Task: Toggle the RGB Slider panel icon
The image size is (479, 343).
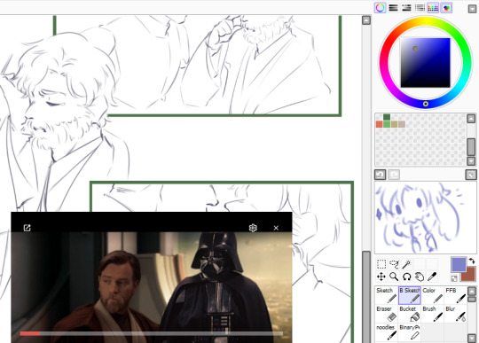Action: pos(393,8)
